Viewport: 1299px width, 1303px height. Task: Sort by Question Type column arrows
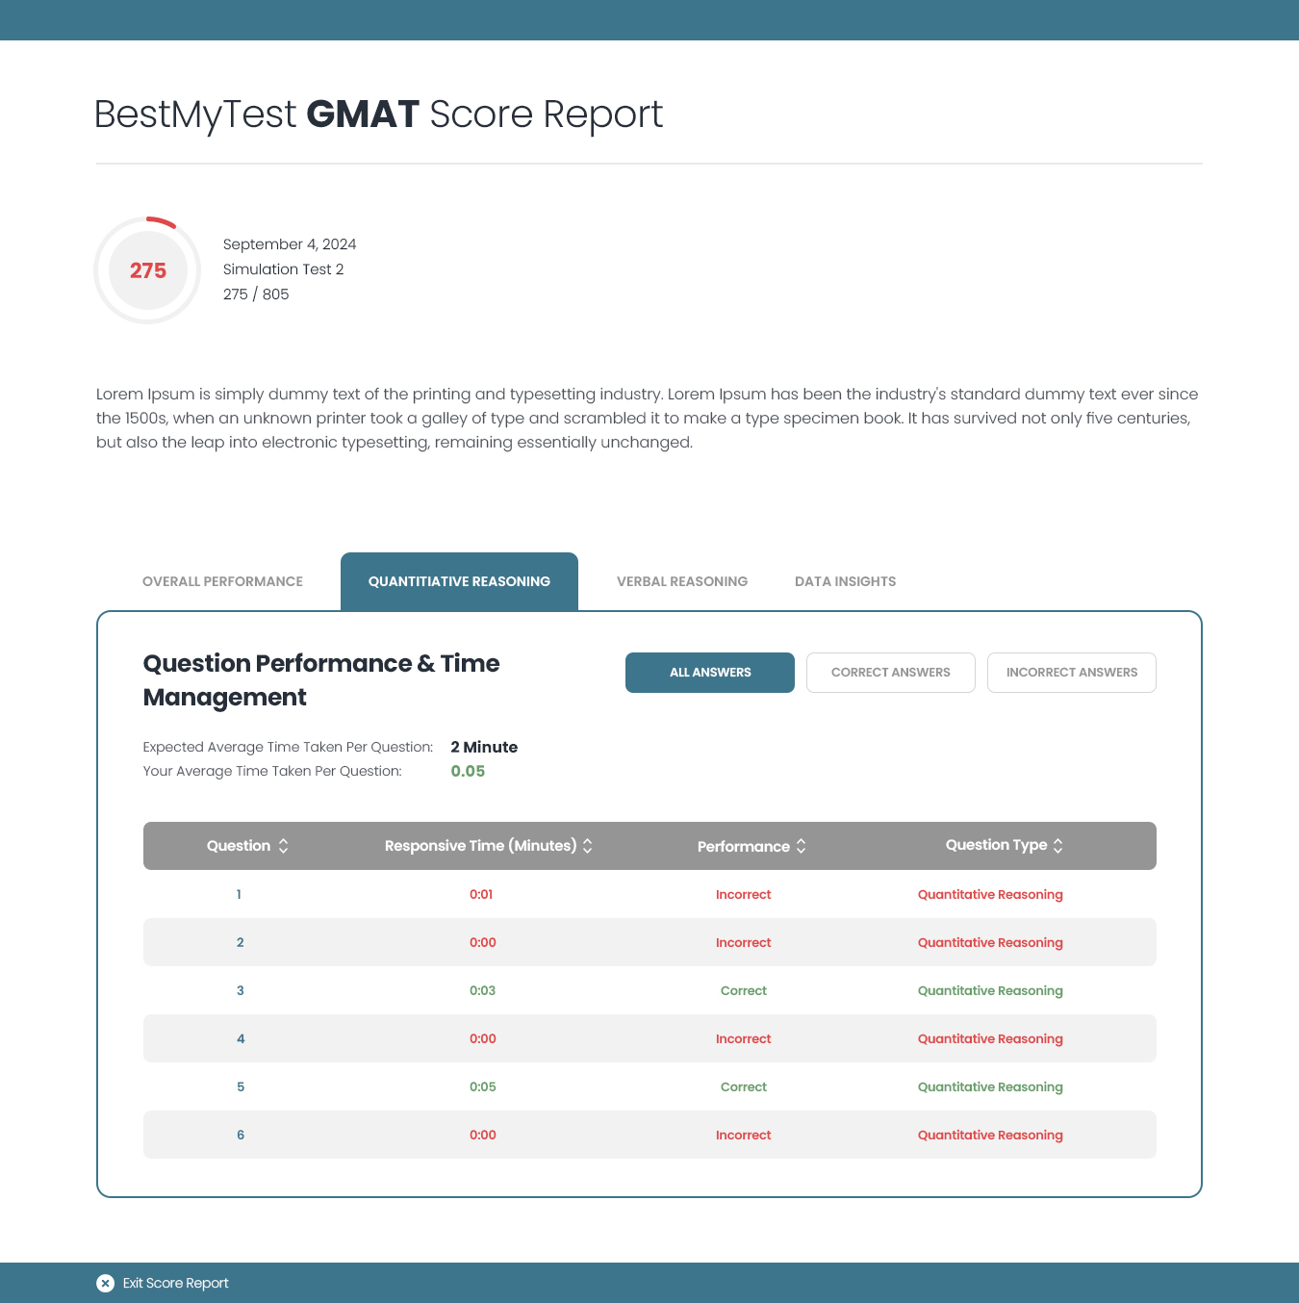(1057, 846)
